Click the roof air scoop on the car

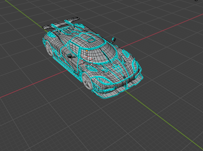(91, 40)
